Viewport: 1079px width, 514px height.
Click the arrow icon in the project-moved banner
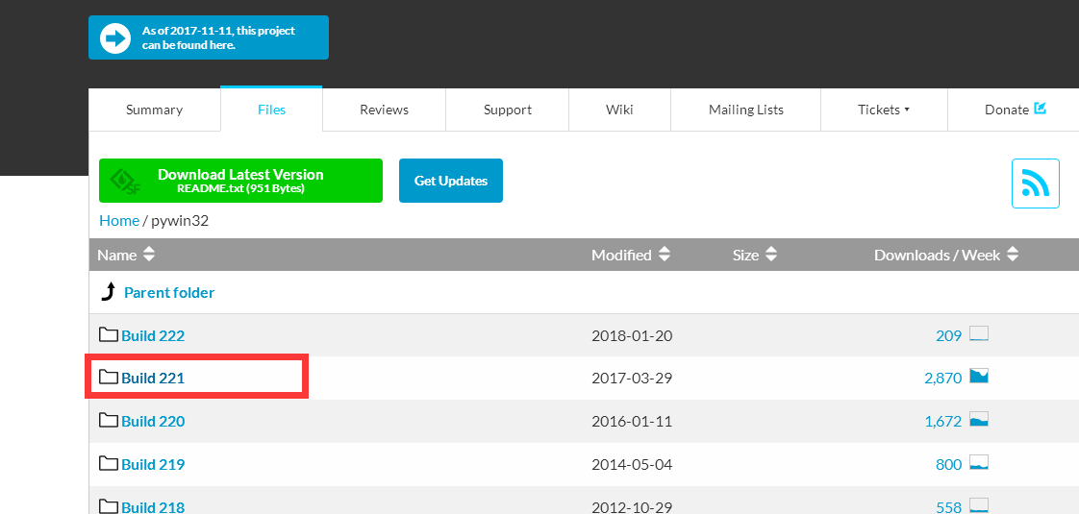pos(114,37)
